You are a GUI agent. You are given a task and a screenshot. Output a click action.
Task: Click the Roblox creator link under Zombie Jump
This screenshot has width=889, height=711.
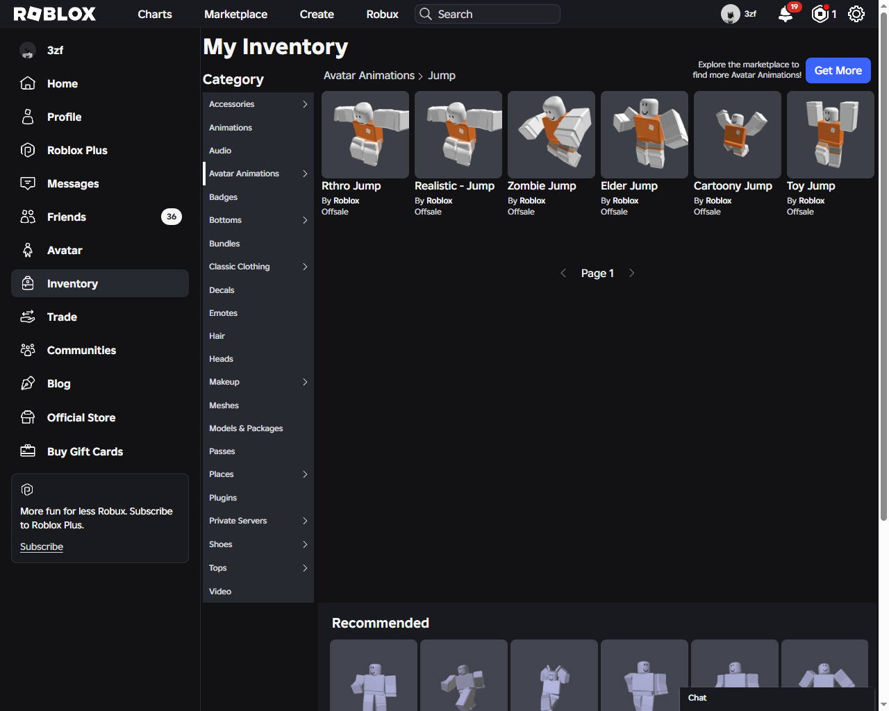(x=532, y=201)
